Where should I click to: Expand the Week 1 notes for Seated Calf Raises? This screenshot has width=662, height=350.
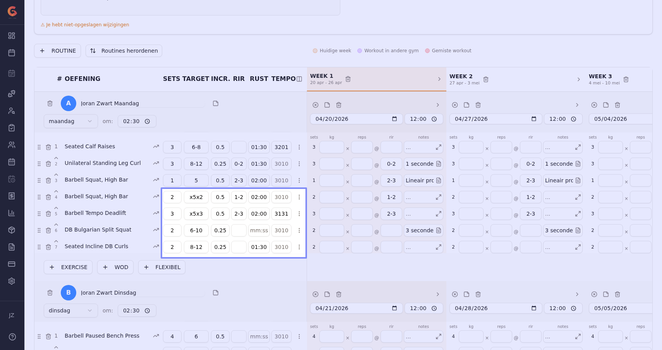(x=439, y=147)
